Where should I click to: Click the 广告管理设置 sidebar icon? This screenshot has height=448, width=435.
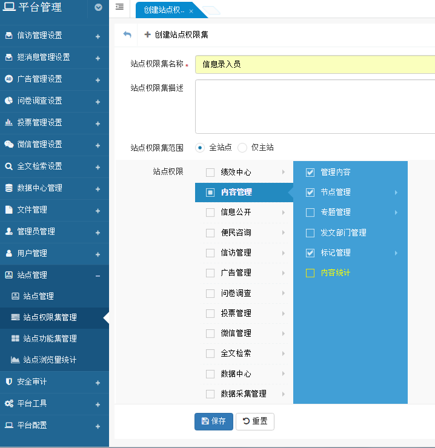point(8,79)
